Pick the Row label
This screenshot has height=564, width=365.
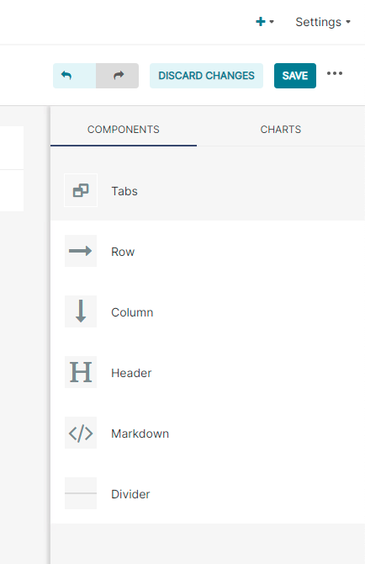point(123,252)
